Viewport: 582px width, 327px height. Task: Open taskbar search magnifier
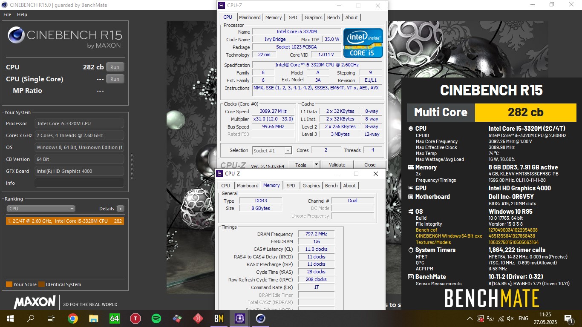point(31,318)
